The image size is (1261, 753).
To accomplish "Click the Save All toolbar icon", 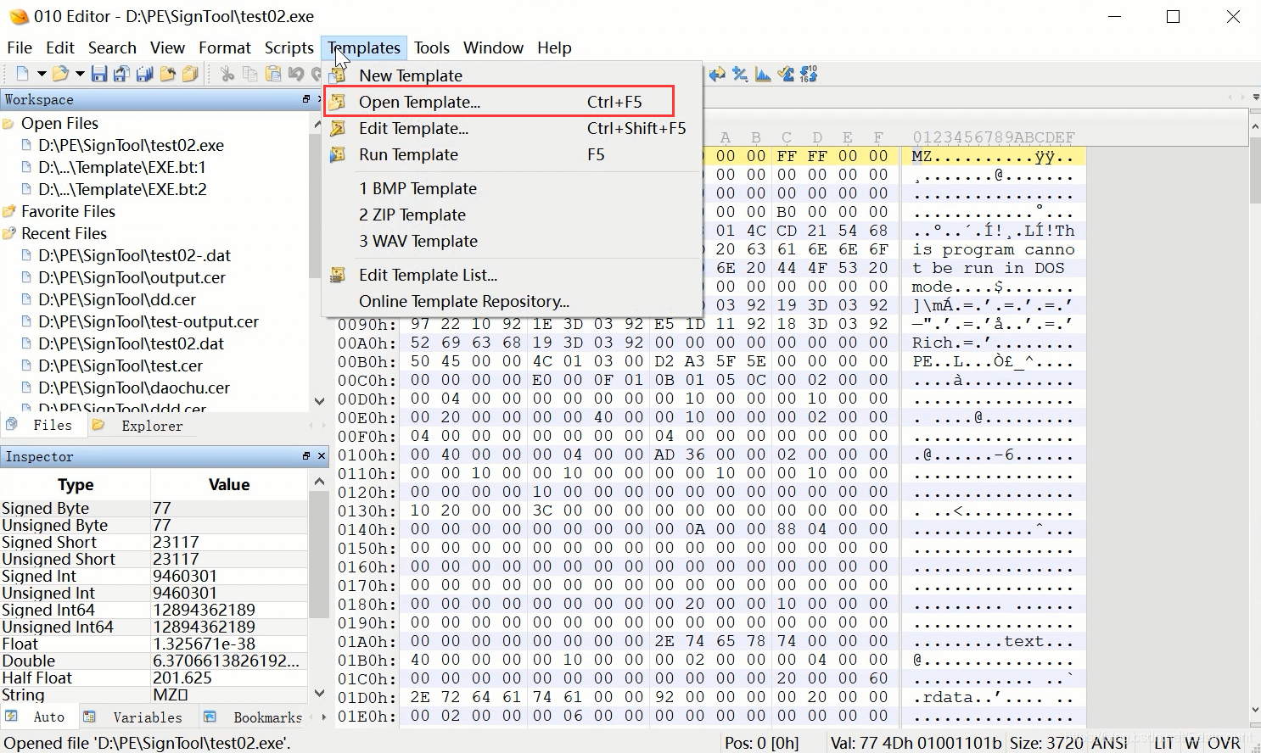I will pos(144,74).
